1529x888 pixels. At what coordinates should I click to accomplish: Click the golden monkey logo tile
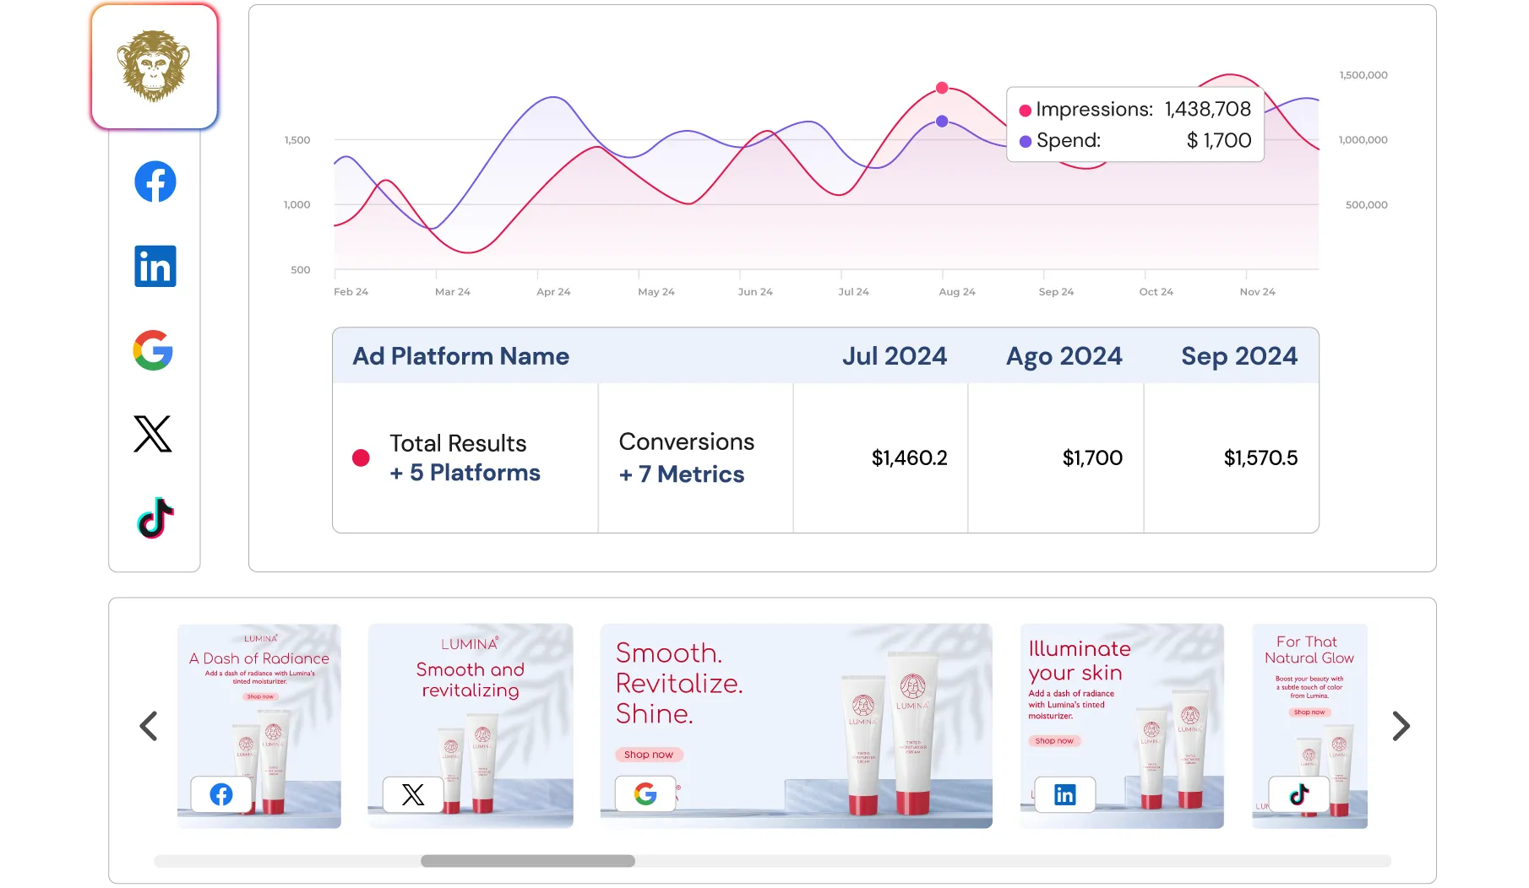[x=155, y=67]
